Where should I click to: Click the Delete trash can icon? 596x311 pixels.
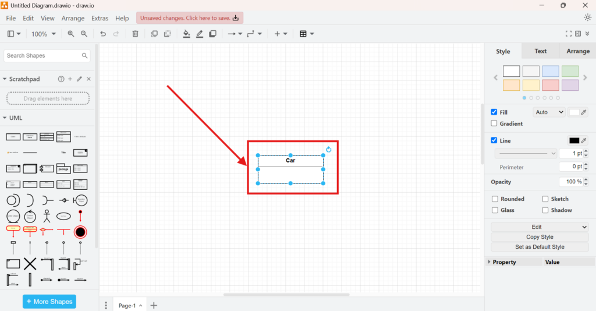tap(135, 34)
